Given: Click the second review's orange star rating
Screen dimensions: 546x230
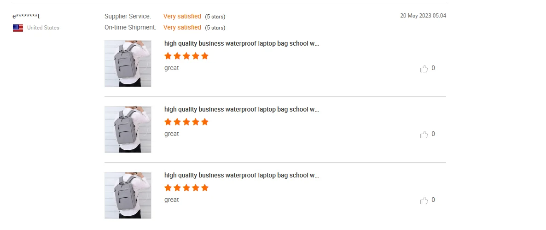Looking at the screenshot, I should point(186,122).
